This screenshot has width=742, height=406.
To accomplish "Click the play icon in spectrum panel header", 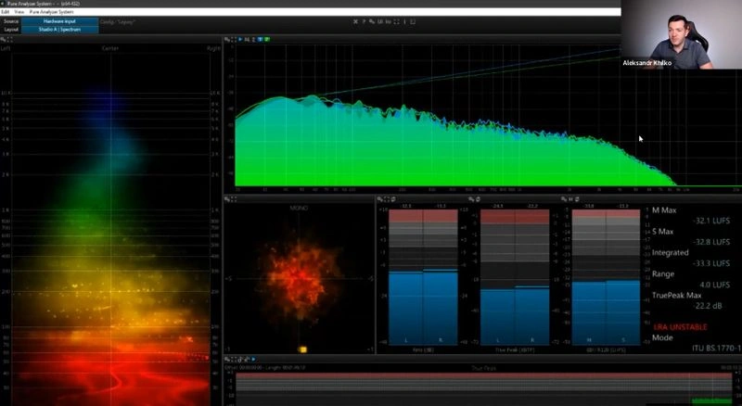I will (240, 39).
